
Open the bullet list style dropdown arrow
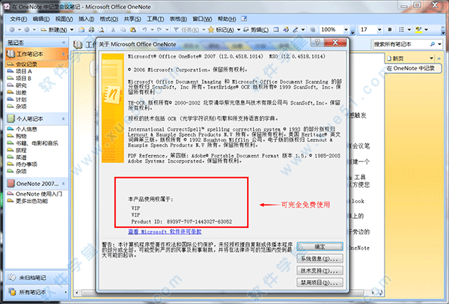(409, 29)
